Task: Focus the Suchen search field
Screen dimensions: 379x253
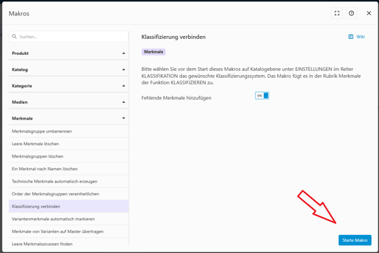Action: tap(69, 37)
